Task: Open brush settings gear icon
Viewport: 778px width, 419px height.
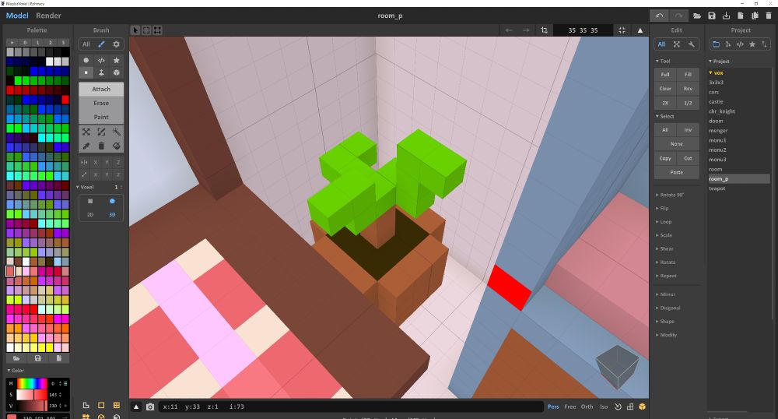Action: pos(116,44)
